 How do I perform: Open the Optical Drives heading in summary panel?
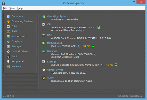(x=55, y=70)
